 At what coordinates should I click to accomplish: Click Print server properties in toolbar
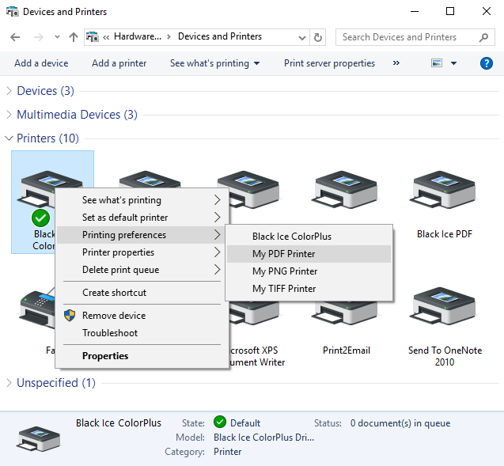329,63
